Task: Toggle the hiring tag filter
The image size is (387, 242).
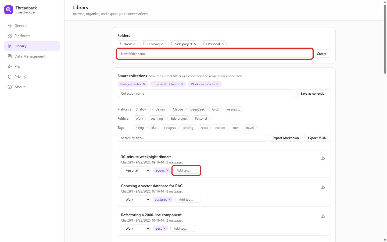Action: pyautogui.click(x=140, y=127)
